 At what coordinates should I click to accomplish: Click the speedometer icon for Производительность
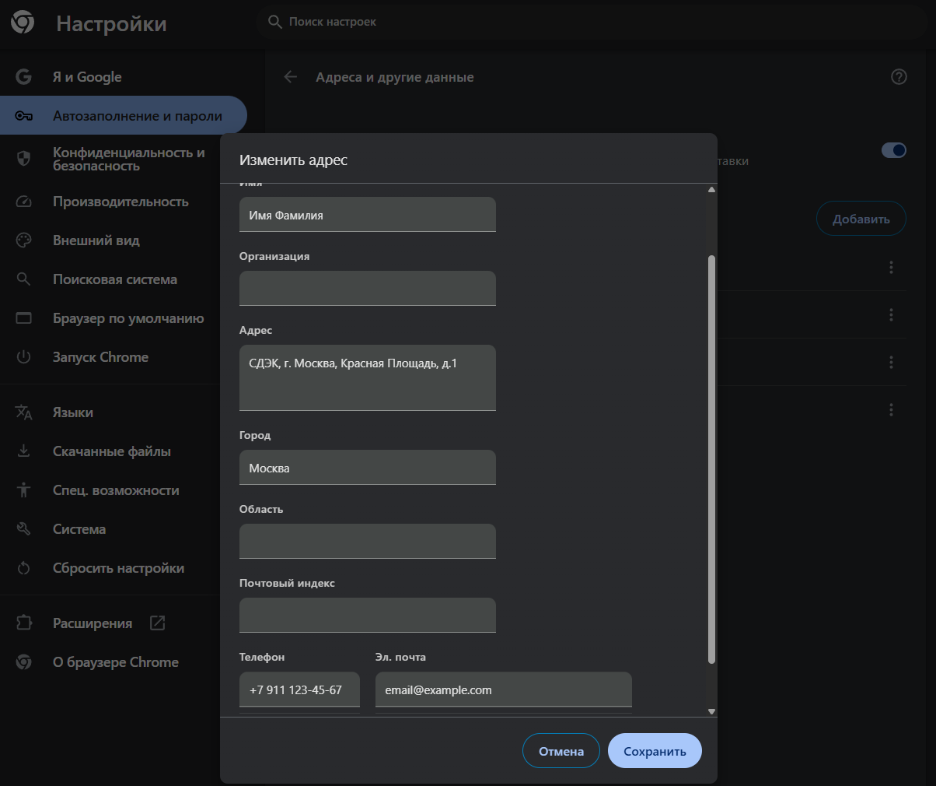point(24,202)
